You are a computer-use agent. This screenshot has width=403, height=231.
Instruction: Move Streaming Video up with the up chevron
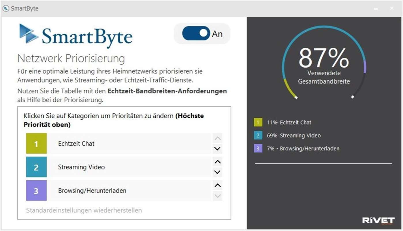tap(218, 162)
